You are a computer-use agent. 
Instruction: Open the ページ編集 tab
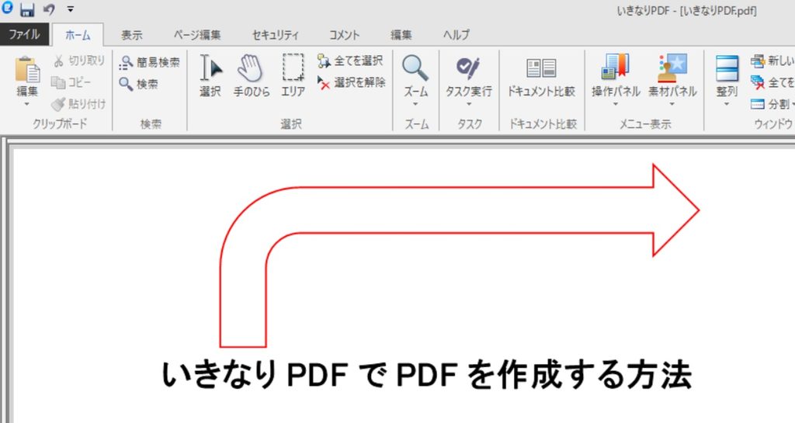[x=196, y=35]
